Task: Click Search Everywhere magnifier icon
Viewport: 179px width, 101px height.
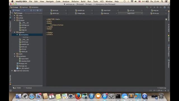Action: 168,7
